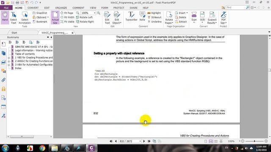Delete pages via Delete button
This screenshot has width=271, height=152.
point(181,17)
